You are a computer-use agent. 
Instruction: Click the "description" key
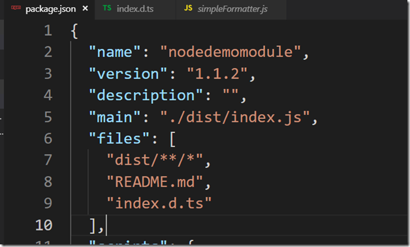click(x=146, y=95)
